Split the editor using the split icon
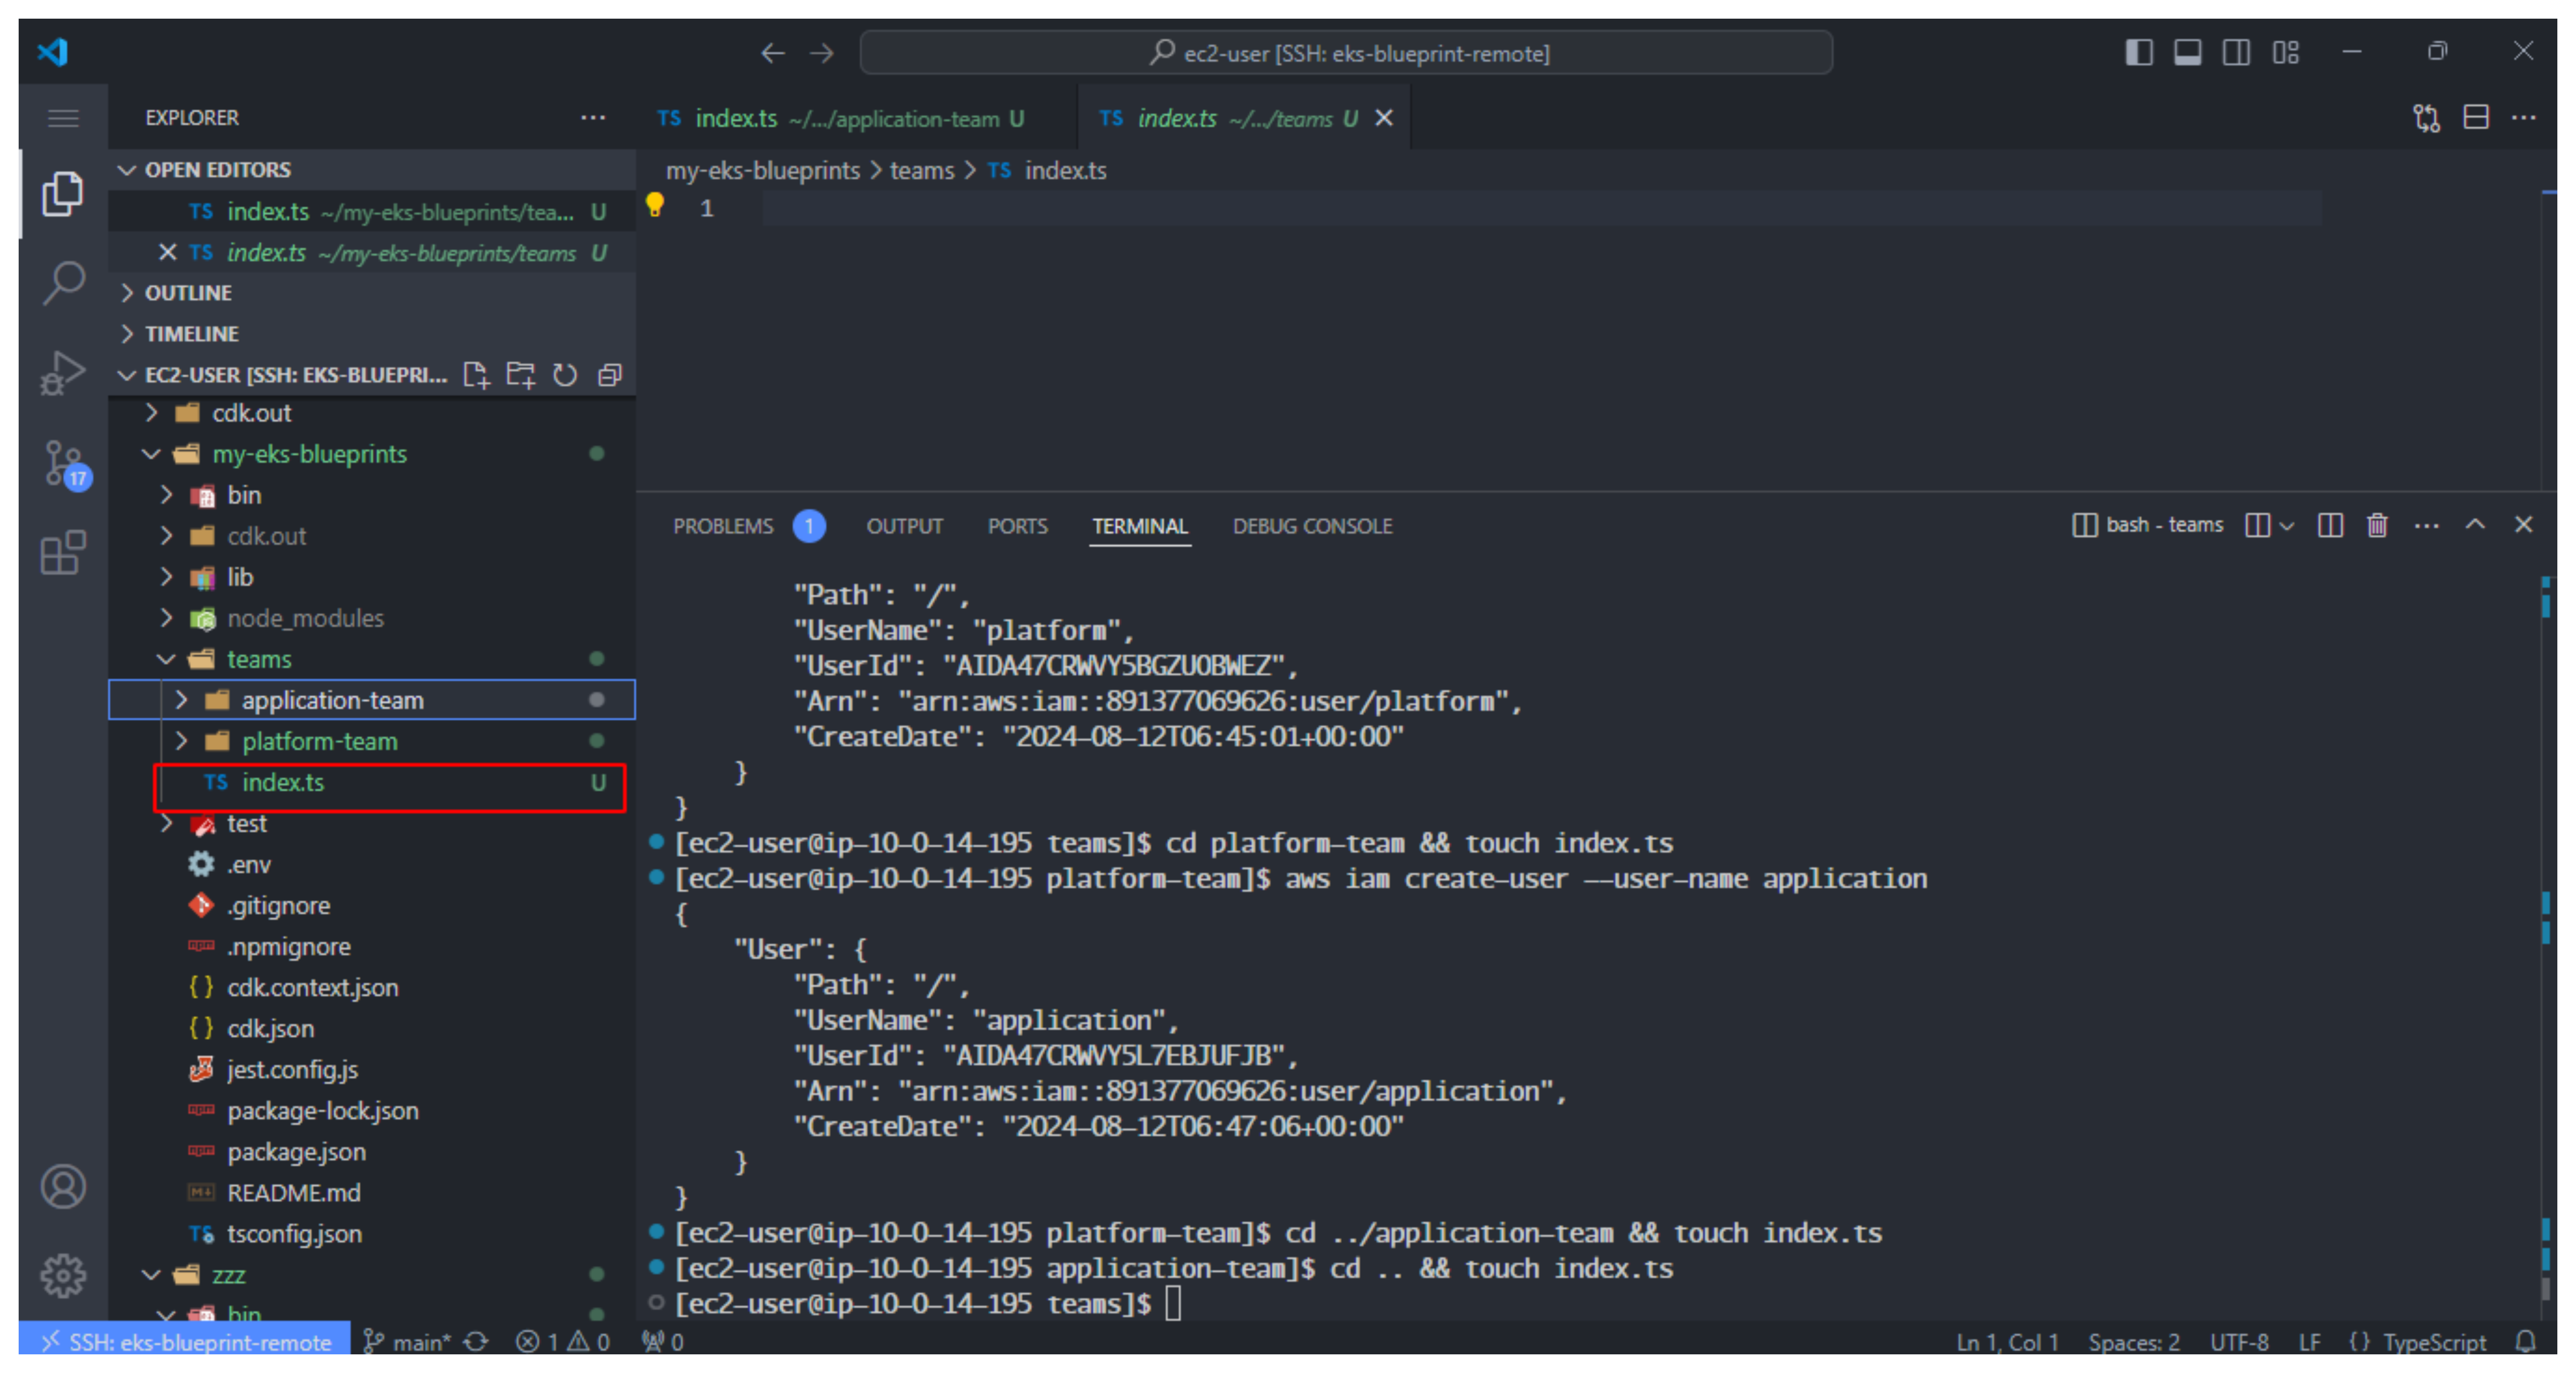The height and width of the screenshot is (1373, 2576). [x=2477, y=117]
